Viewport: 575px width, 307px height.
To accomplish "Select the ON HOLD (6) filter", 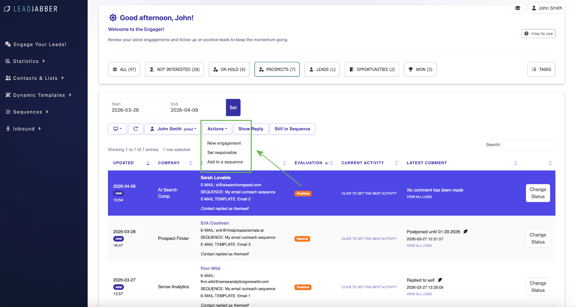I will pyautogui.click(x=229, y=69).
